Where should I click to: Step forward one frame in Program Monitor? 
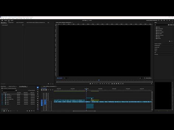tap(107, 84)
